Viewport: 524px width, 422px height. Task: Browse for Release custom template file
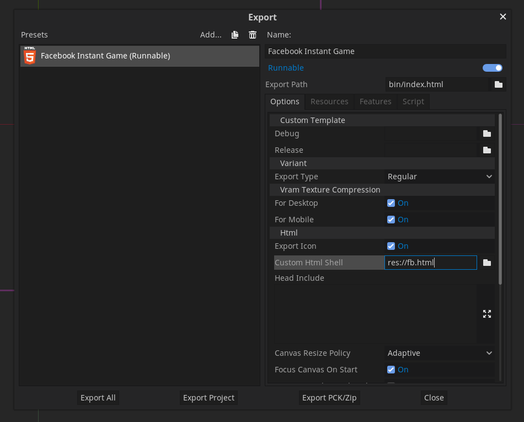tap(487, 150)
